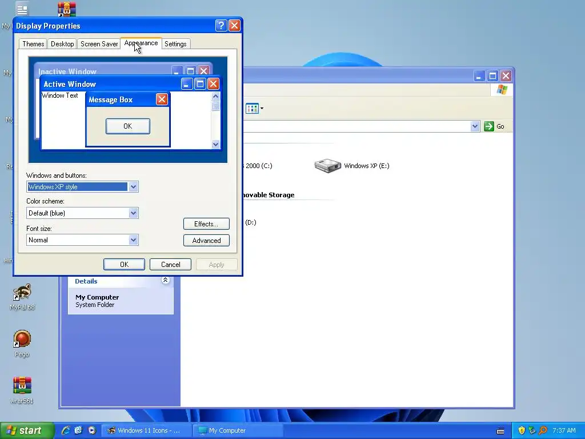Viewport: 585px width, 439px height.
Task: Click the Effects... button
Action: 206,224
